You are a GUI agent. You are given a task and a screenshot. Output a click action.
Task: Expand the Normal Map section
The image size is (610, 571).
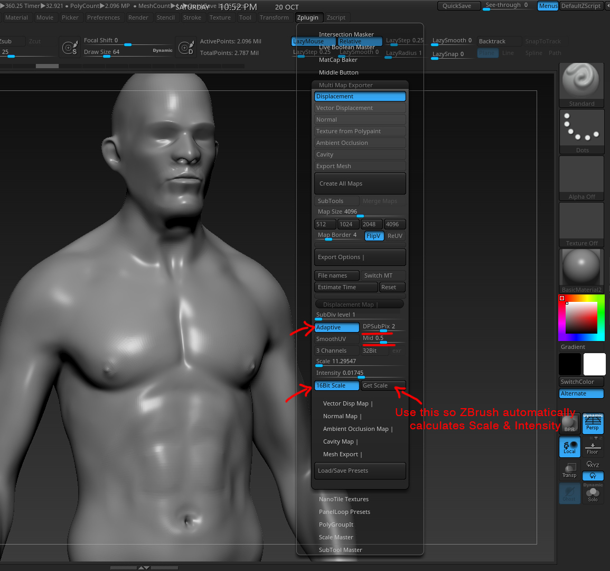point(342,417)
